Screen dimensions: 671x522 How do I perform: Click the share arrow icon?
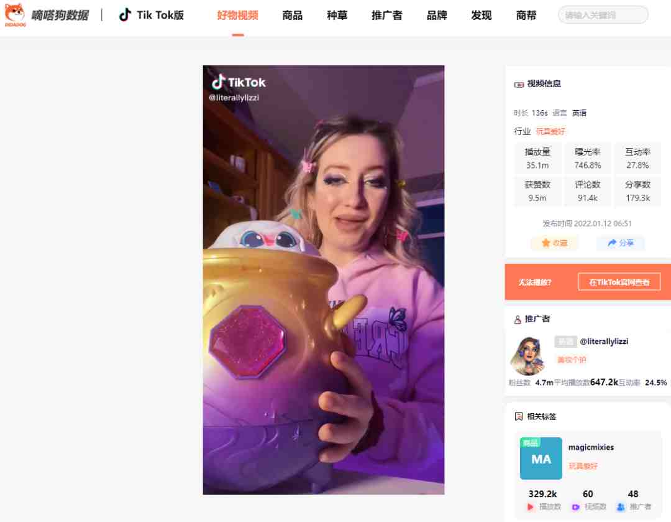(612, 243)
